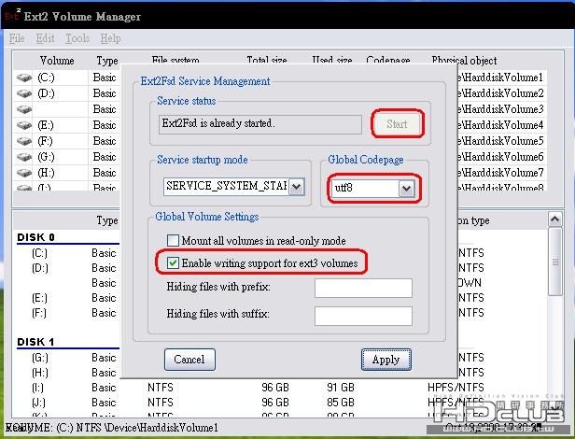Click the Cancel button

(189, 360)
